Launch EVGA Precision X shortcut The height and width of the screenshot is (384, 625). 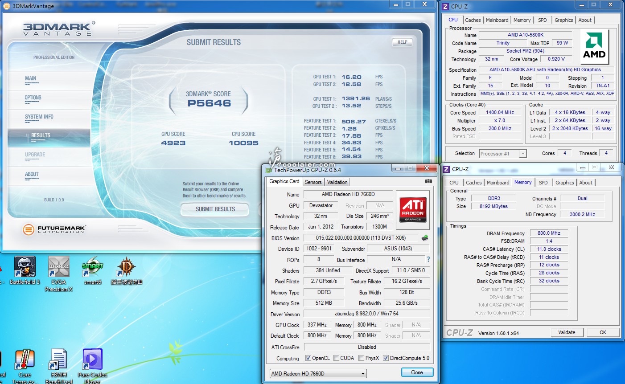coord(59,274)
